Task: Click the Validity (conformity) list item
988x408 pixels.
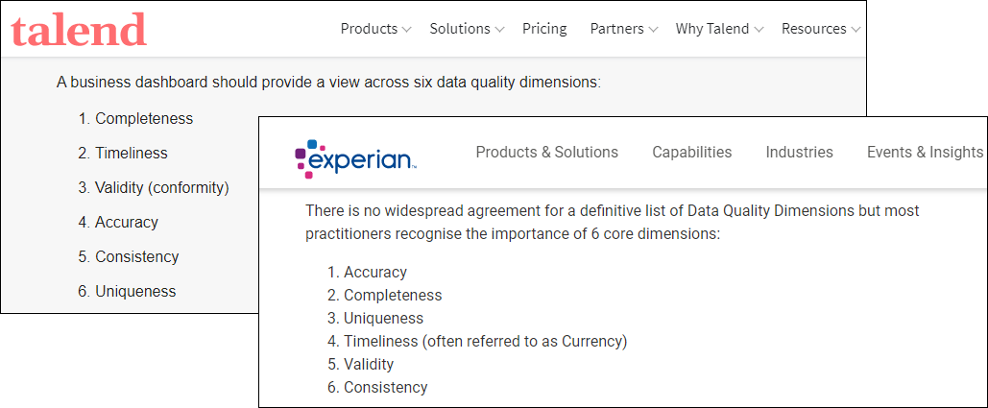Action: 161,188
